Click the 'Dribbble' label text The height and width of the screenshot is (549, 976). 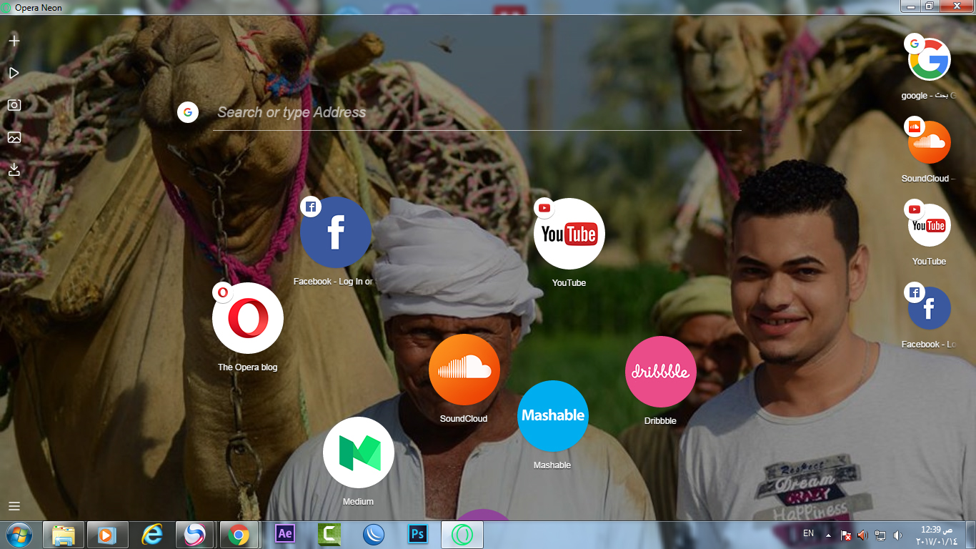pos(660,421)
